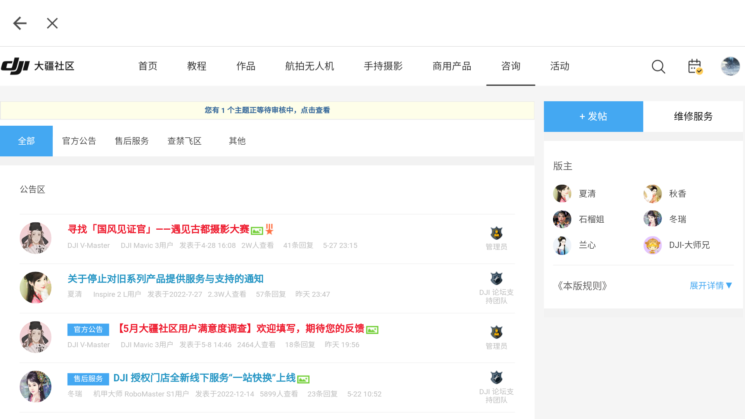
Task: Close the page with the X icon
Action: 52,23
